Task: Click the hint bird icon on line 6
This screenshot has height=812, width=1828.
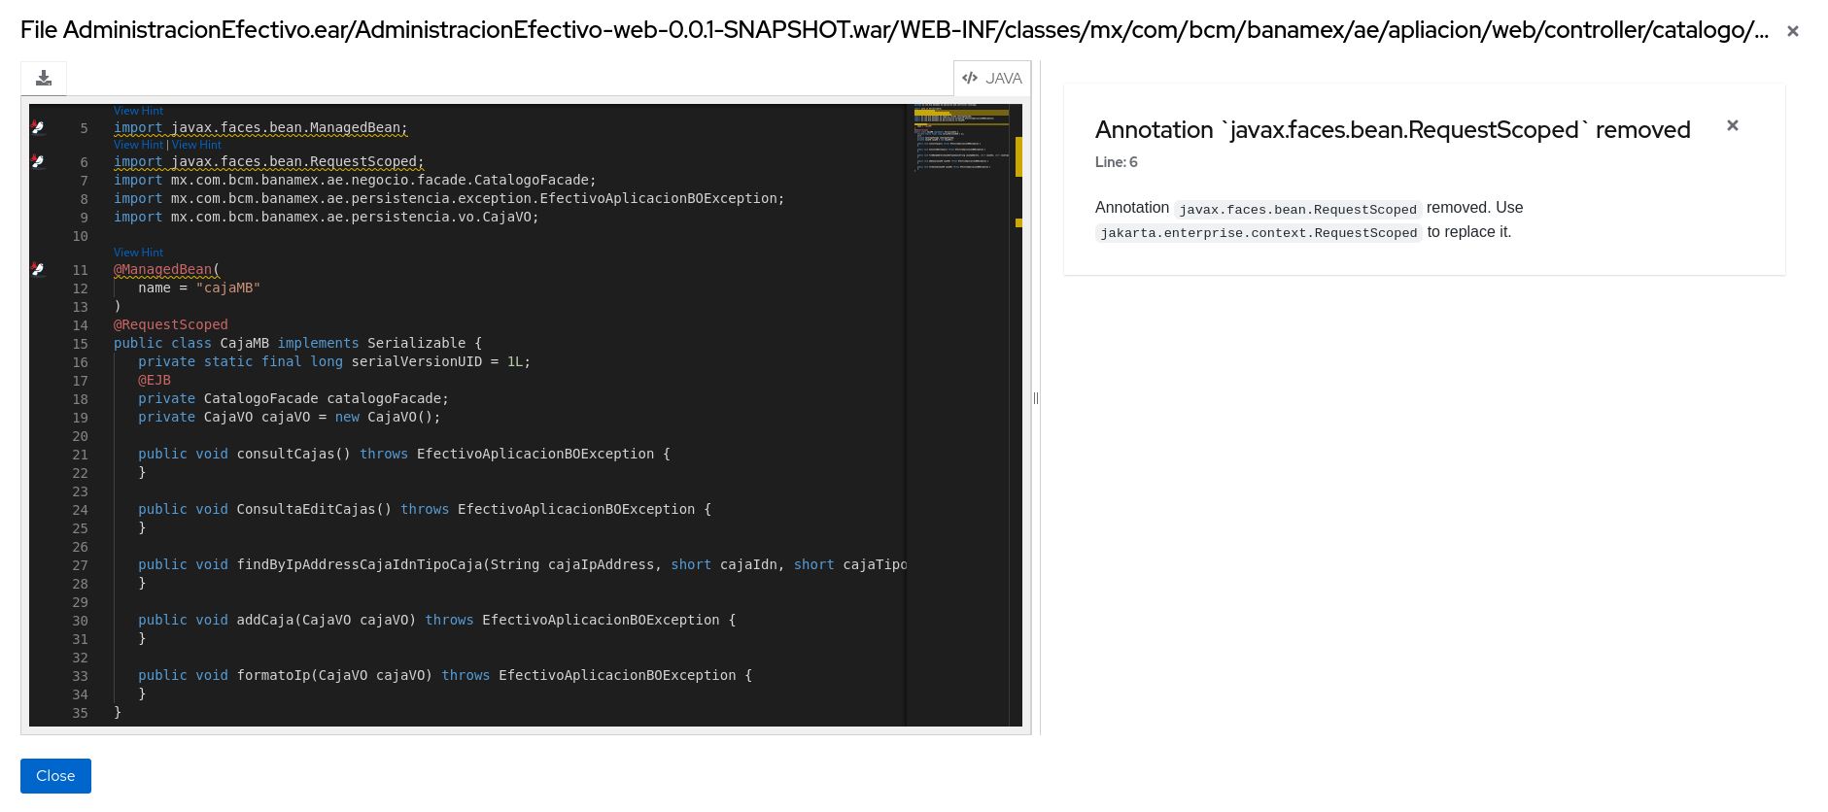Action: tap(38, 161)
